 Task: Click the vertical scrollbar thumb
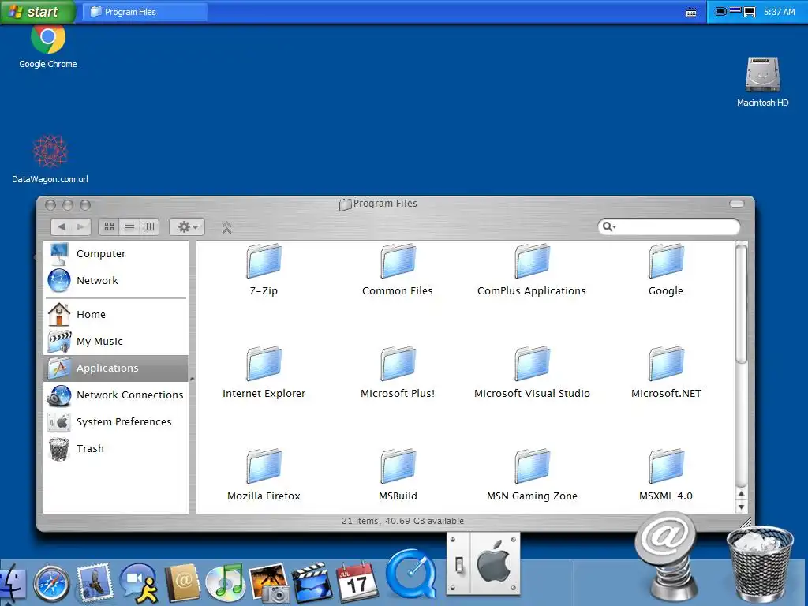[741, 304]
